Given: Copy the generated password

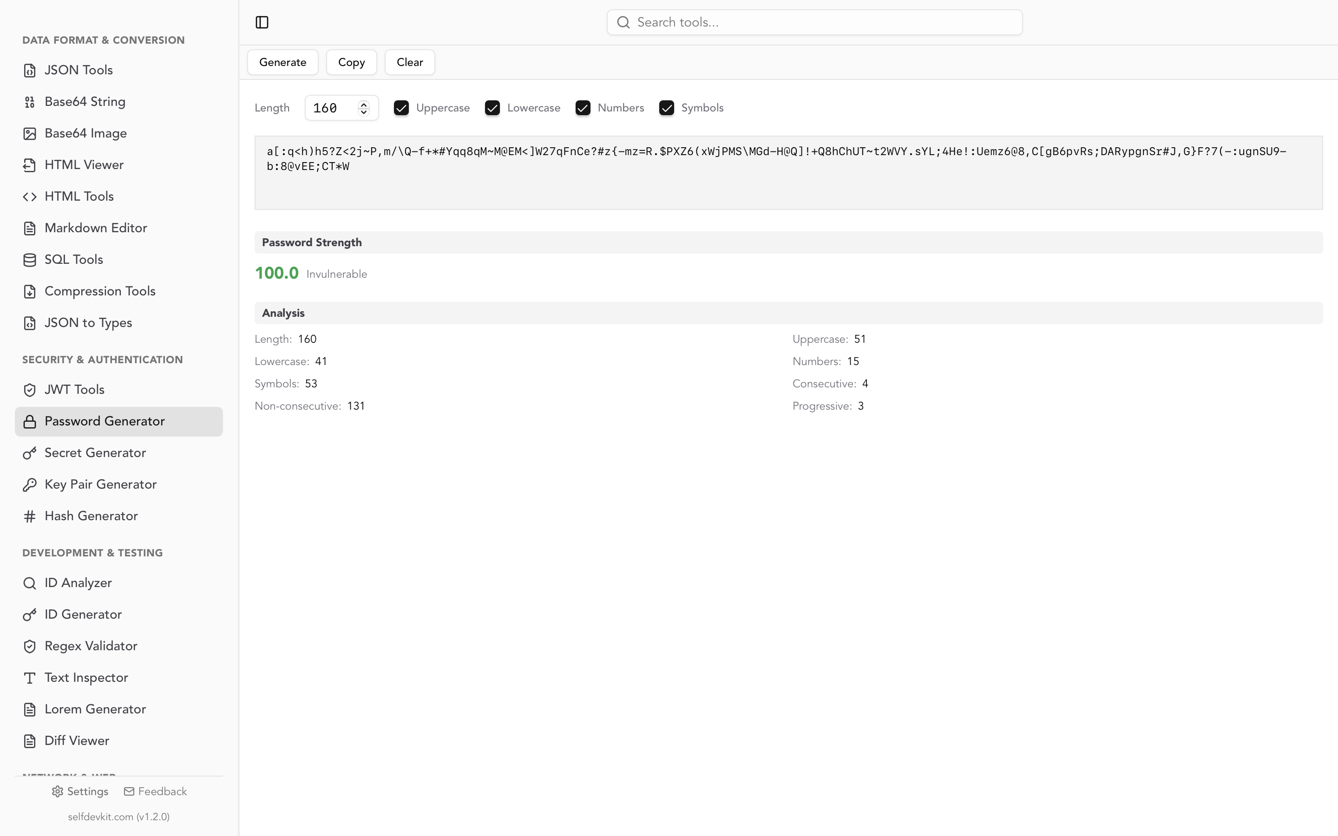Looking at the screenshot, I should pos(352,62).
